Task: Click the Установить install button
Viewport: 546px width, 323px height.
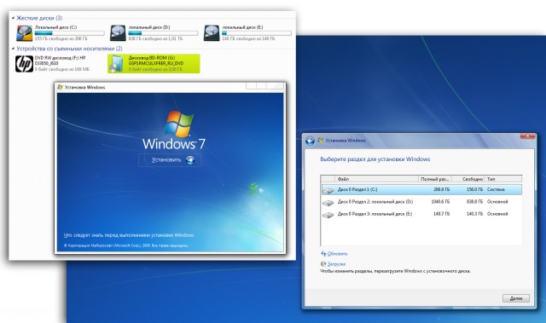Action: click(170, 160)
